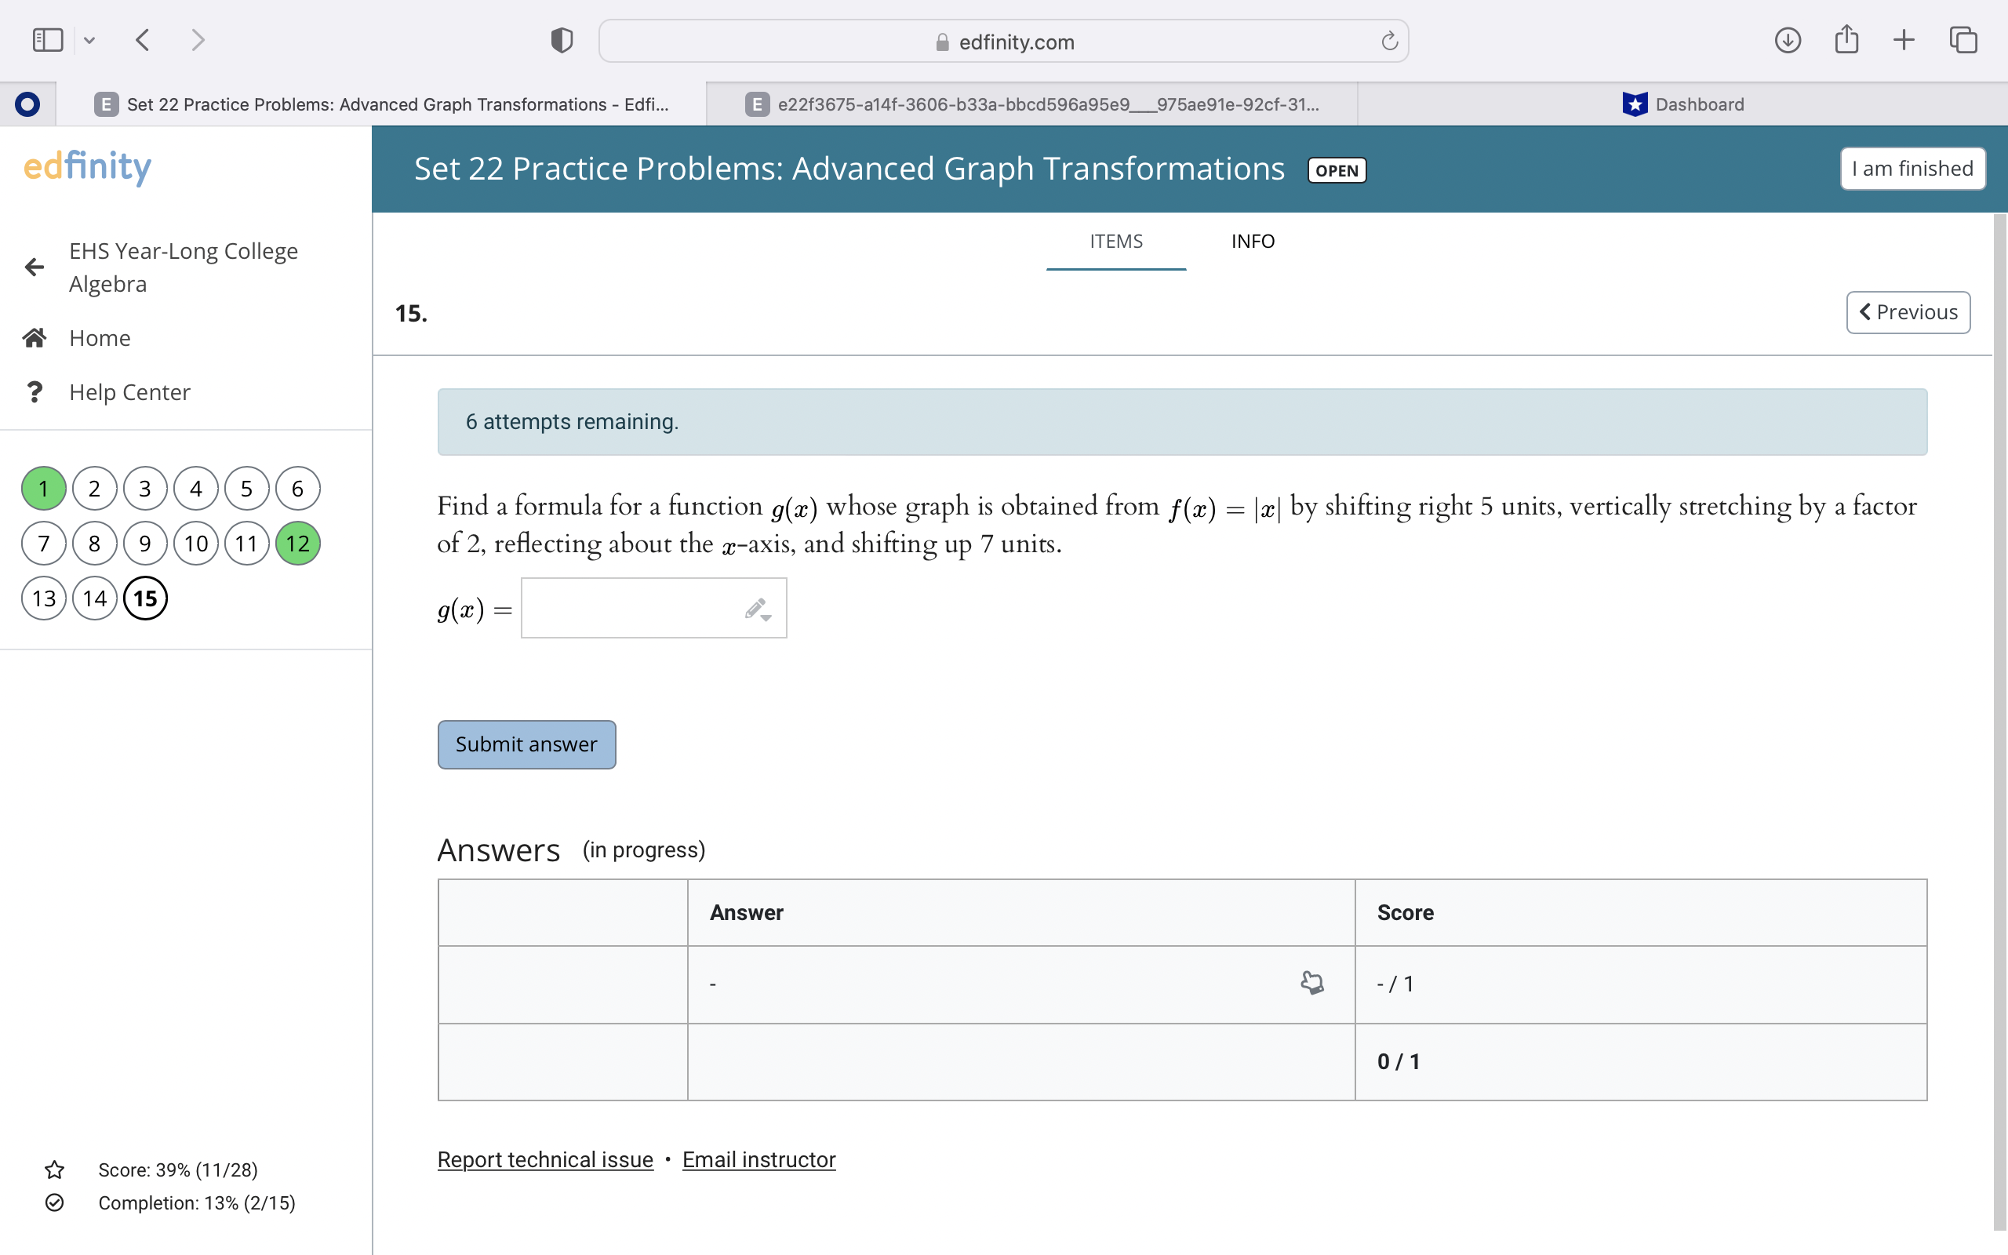Image resolution: width=2008 pixels, height=1255 pixels.
Task: Open the sidebar layout dropdown chevron
Action: (89, 40)
